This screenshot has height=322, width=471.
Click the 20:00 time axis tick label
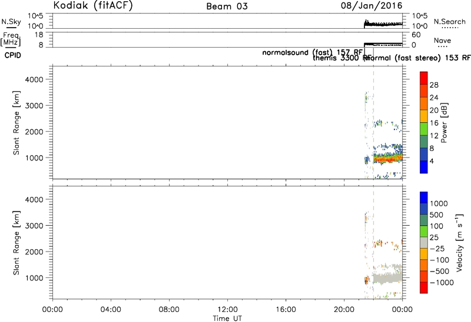(x=344, y=310)
